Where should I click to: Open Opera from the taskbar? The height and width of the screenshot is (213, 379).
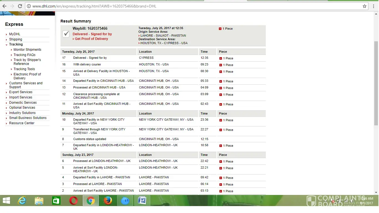74,201
